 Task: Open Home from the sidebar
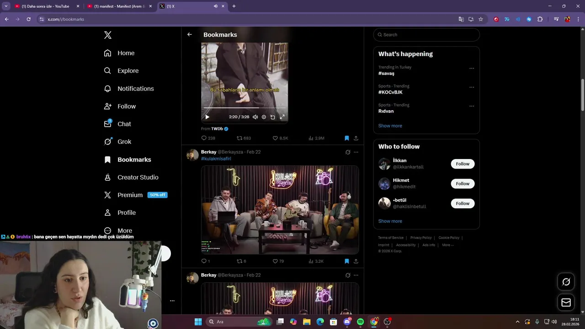click(x=119, y=53)
